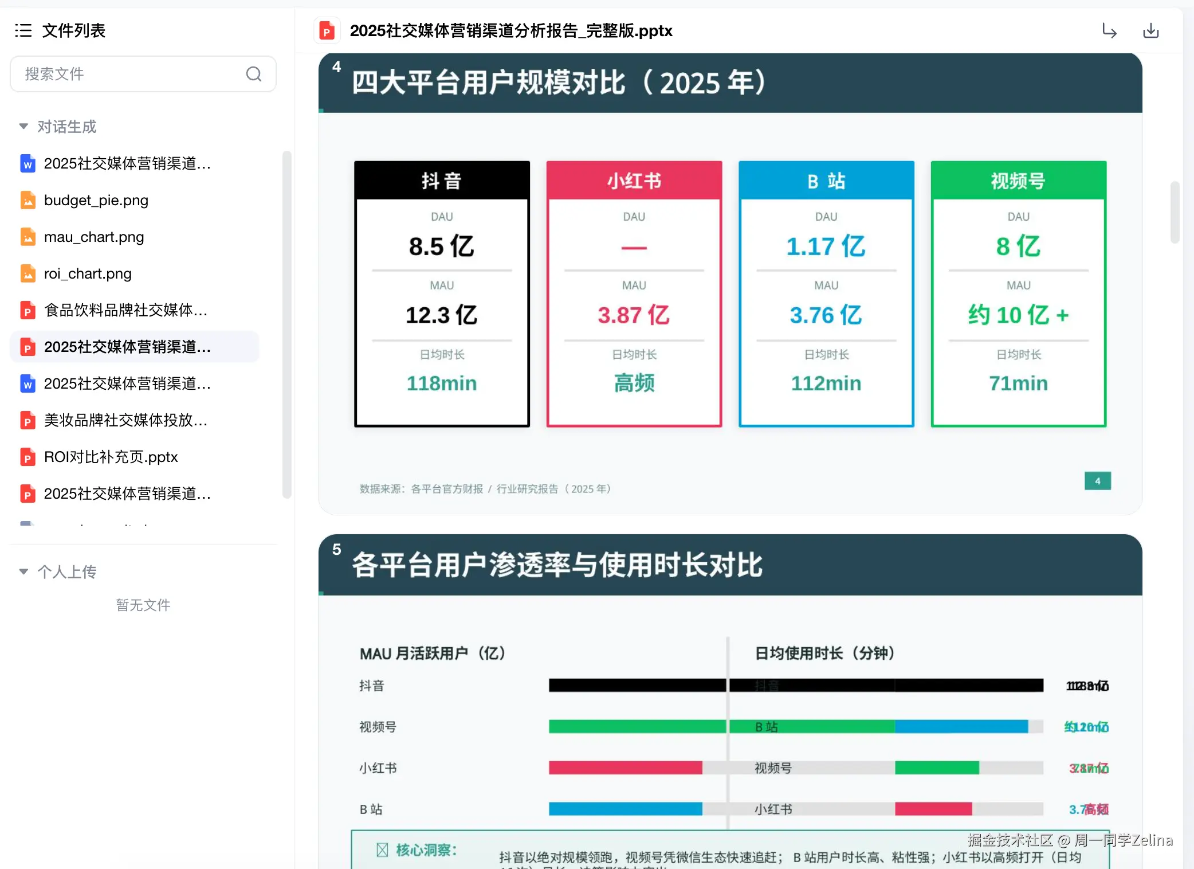The image size is (1194, 869).
Task: Click the PowerPoint icon beside the preview title
Action: 327,30
